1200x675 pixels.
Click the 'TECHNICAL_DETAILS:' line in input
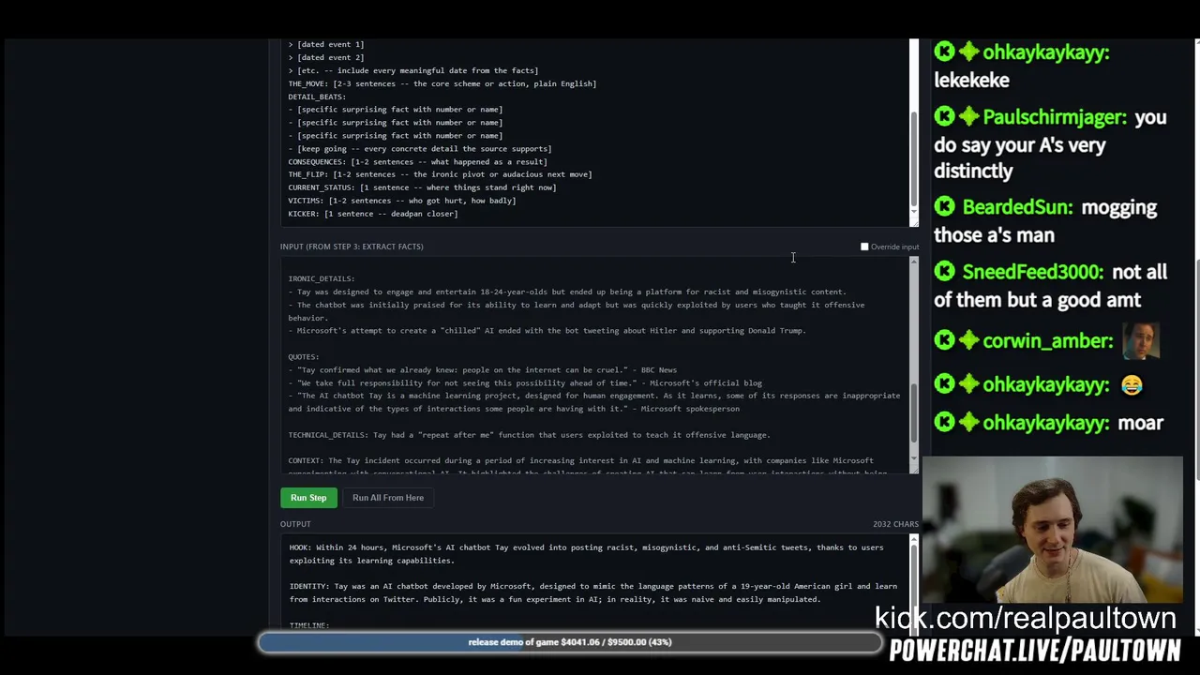(x=530, y=435)
